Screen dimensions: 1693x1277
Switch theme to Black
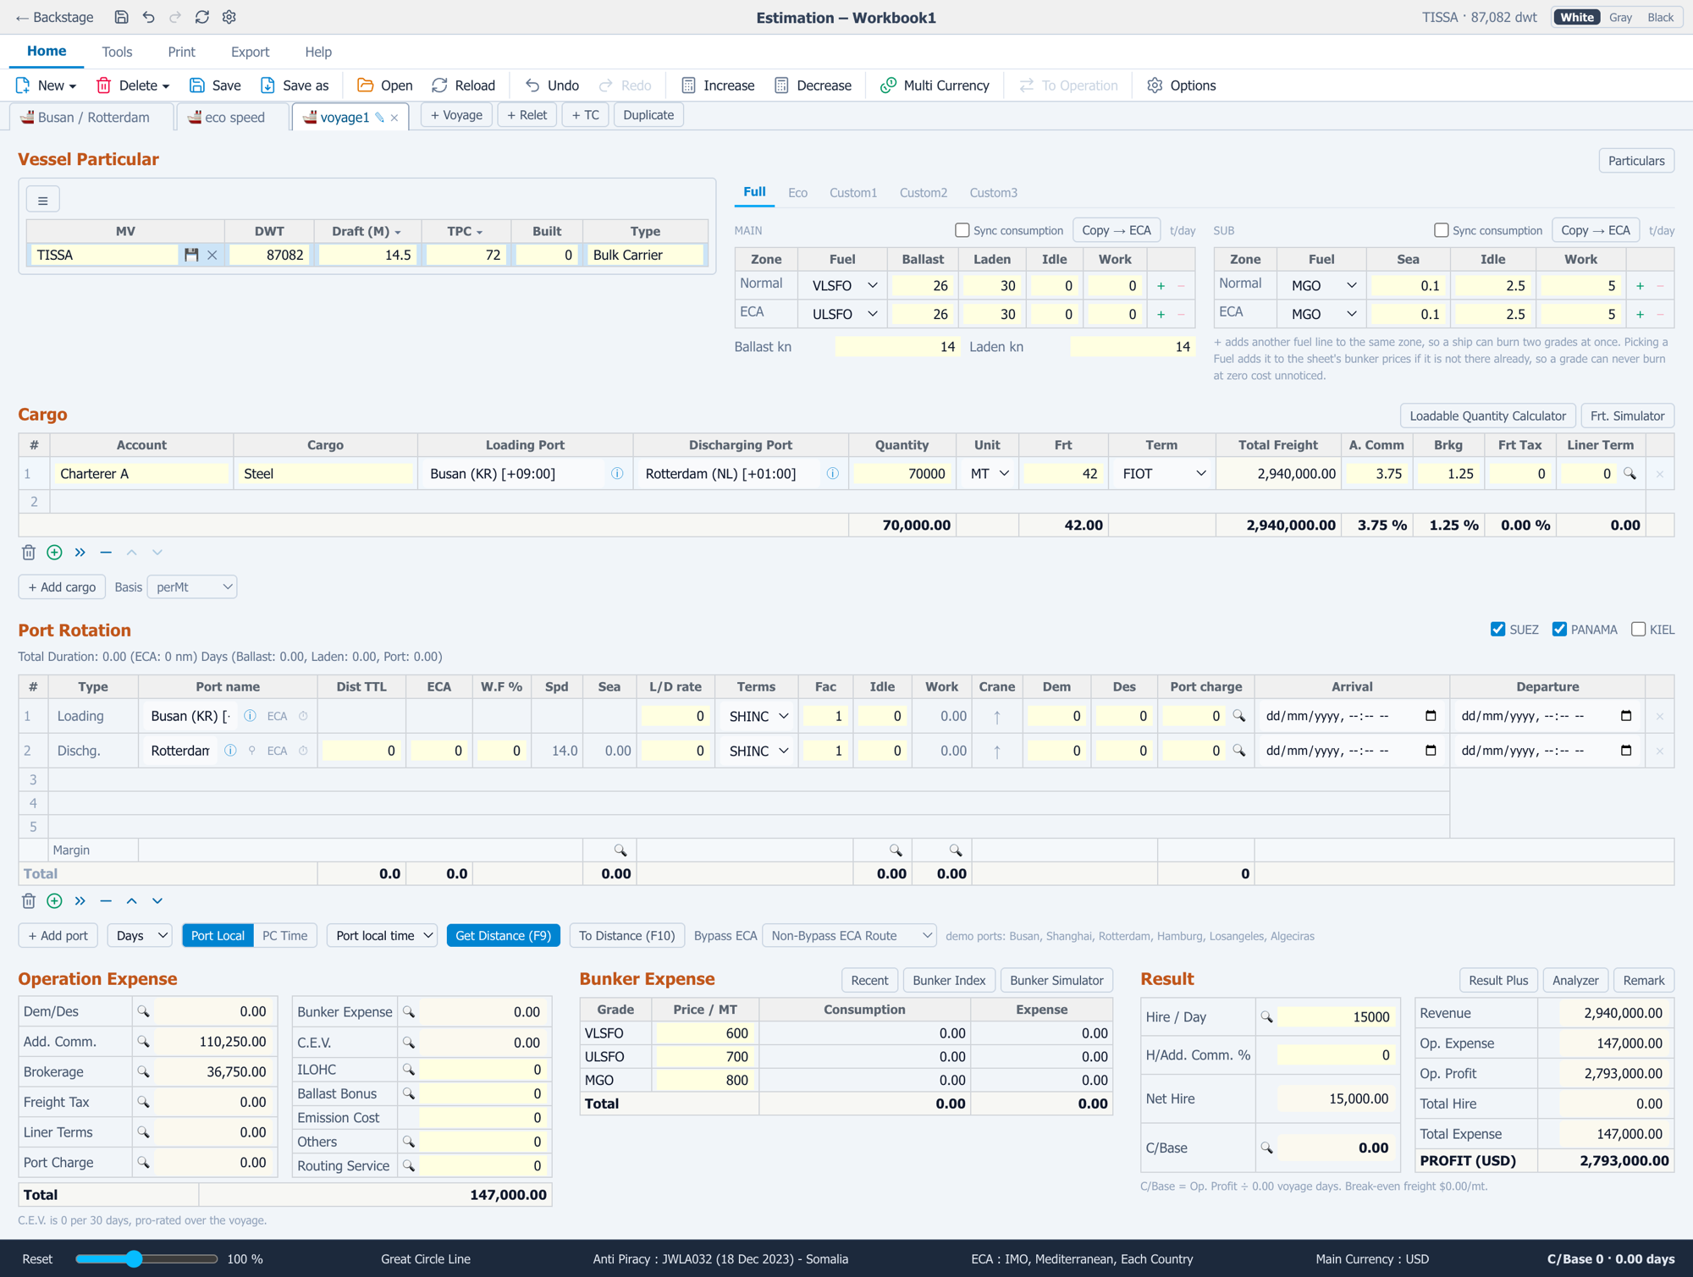coord(1660,17)
